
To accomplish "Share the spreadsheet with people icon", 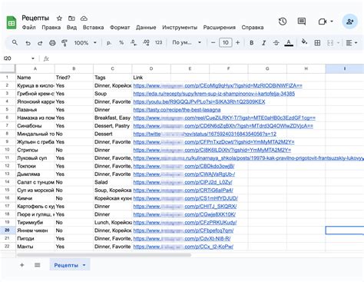I will (350, 22).
